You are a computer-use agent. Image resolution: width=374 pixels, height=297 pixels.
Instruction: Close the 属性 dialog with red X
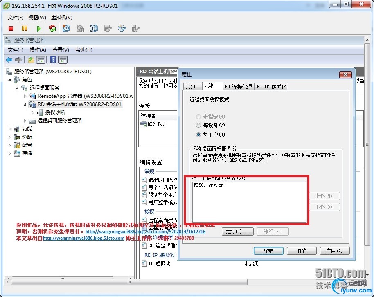tap(345, 75)
